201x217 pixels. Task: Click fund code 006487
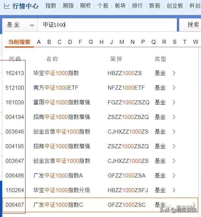[x=15, y=205]
